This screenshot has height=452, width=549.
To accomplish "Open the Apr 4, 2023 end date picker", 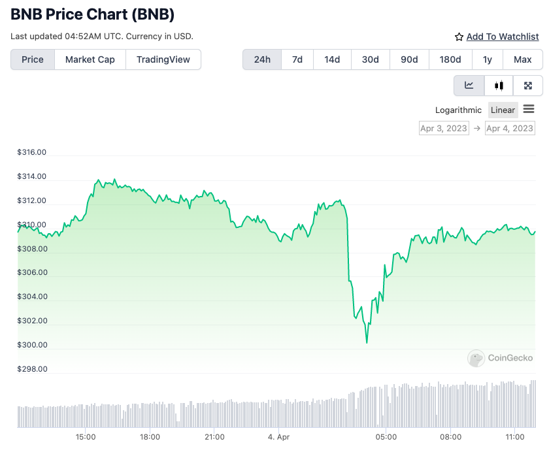I will (x=510, y=128).
